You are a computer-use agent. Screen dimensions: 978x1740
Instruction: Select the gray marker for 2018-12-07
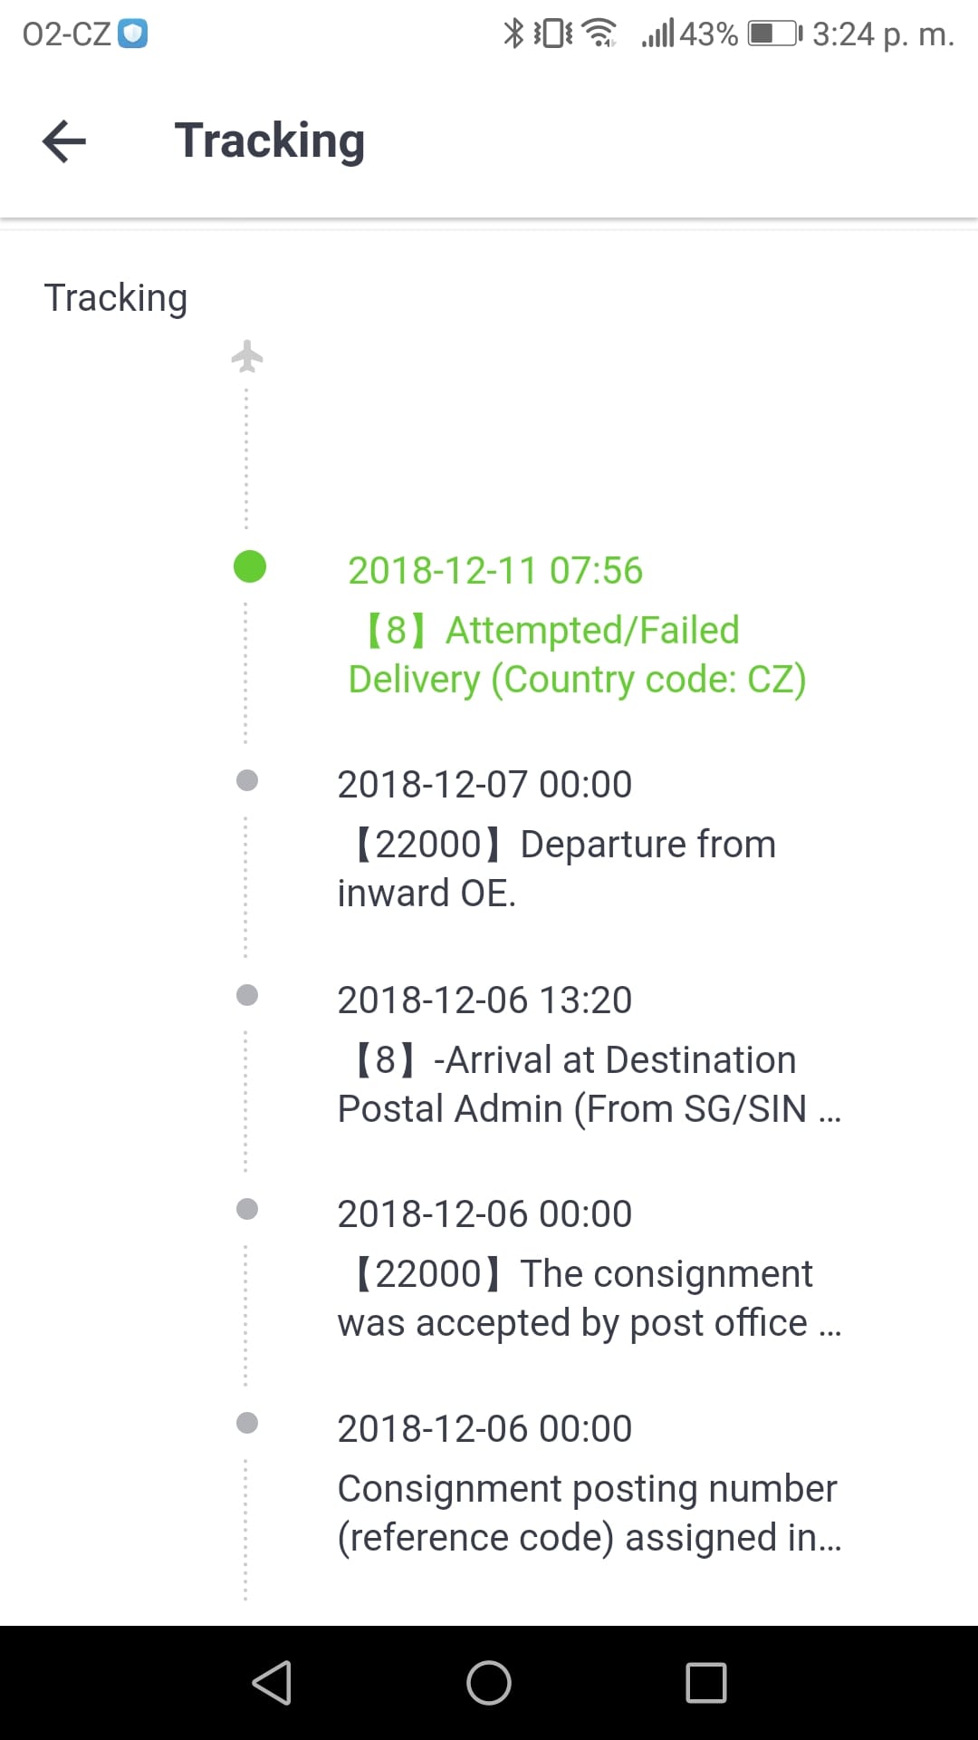click(x=247, y=780)
